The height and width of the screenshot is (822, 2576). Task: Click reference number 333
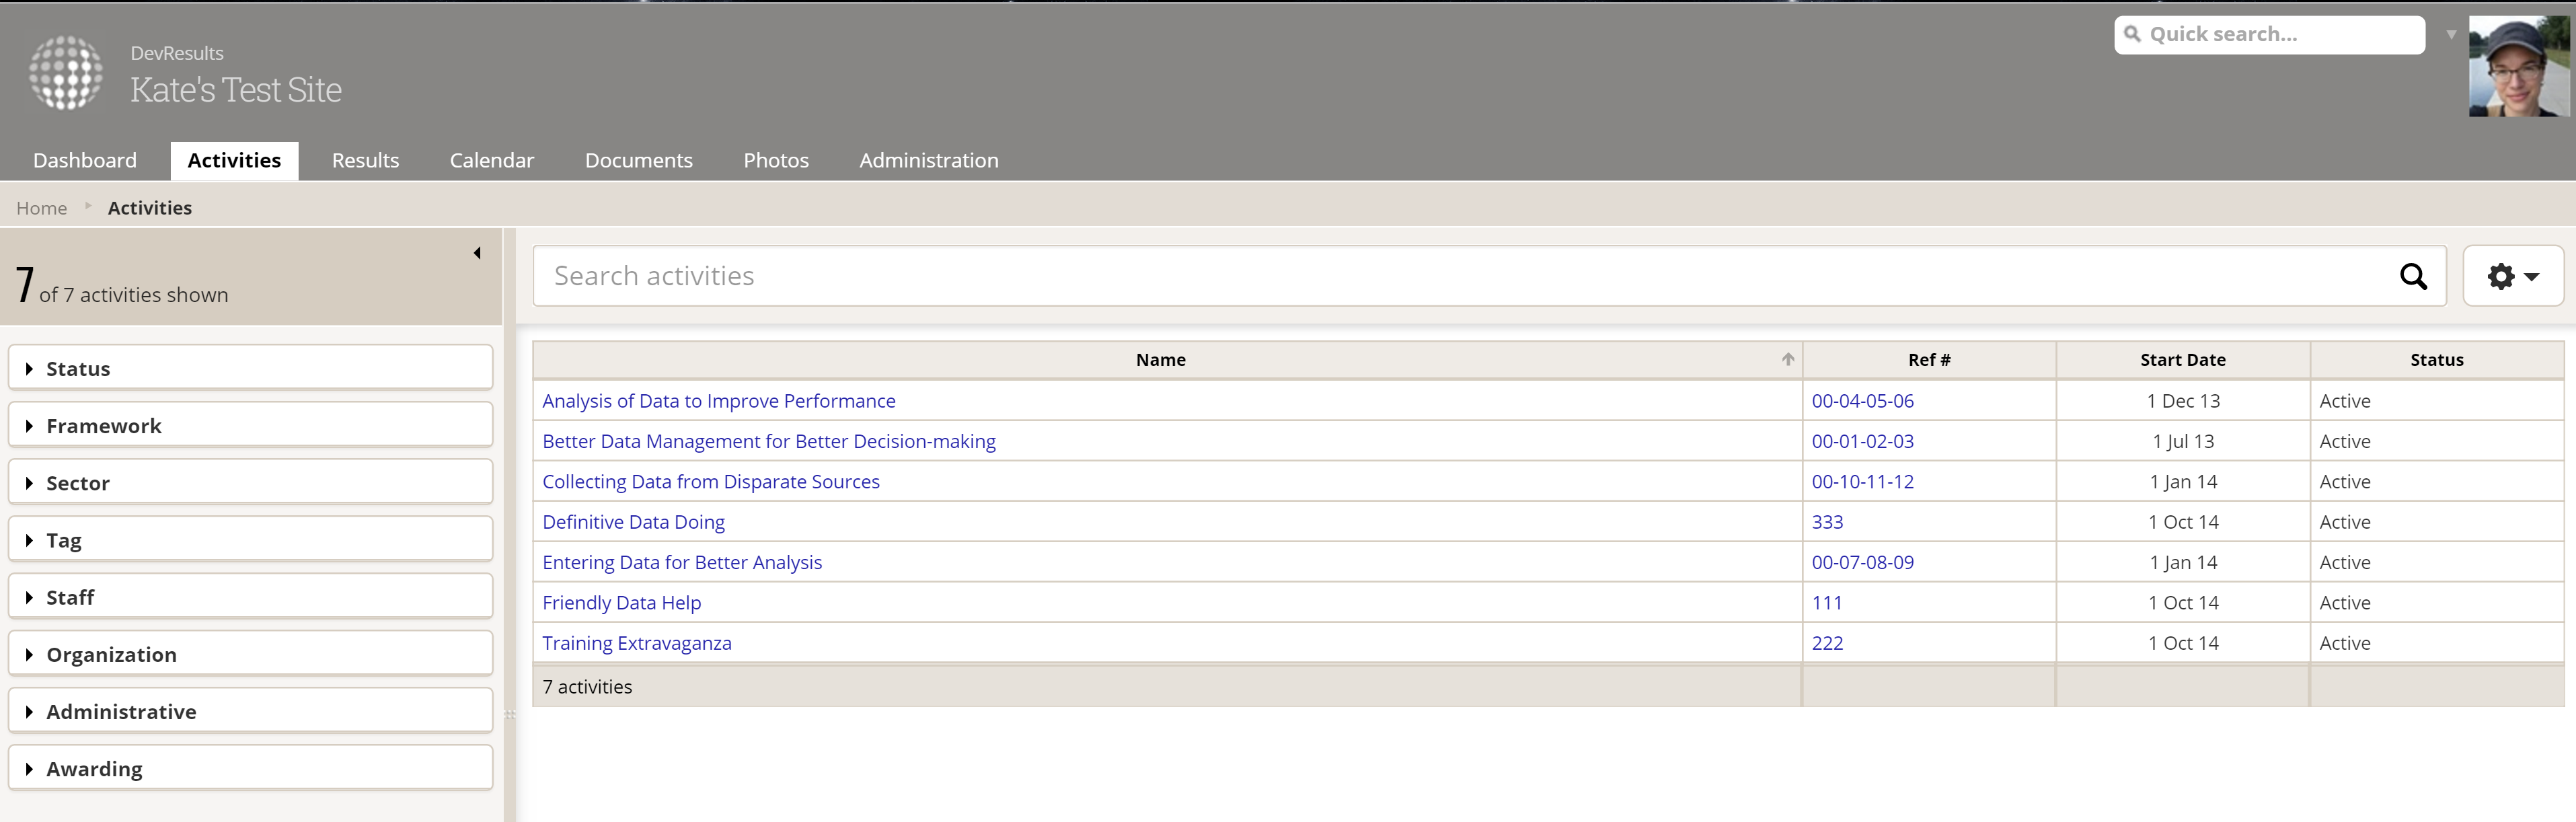click(1827, 522)
